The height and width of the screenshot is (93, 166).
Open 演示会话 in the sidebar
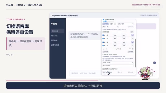(x=58, y=31)
